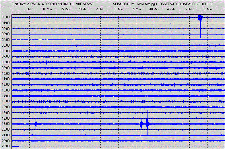Click the 12:00 hour row label
This screenshot has width=225, height=149.
click(6, 85)
